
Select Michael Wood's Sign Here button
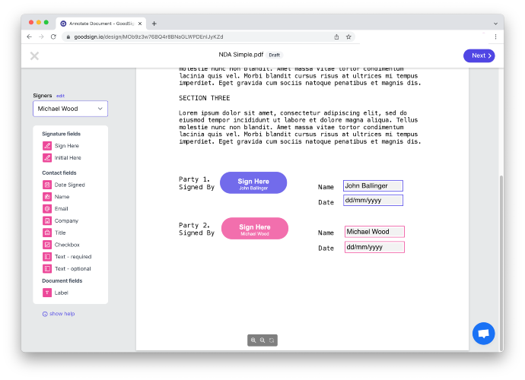pos(255,229)
